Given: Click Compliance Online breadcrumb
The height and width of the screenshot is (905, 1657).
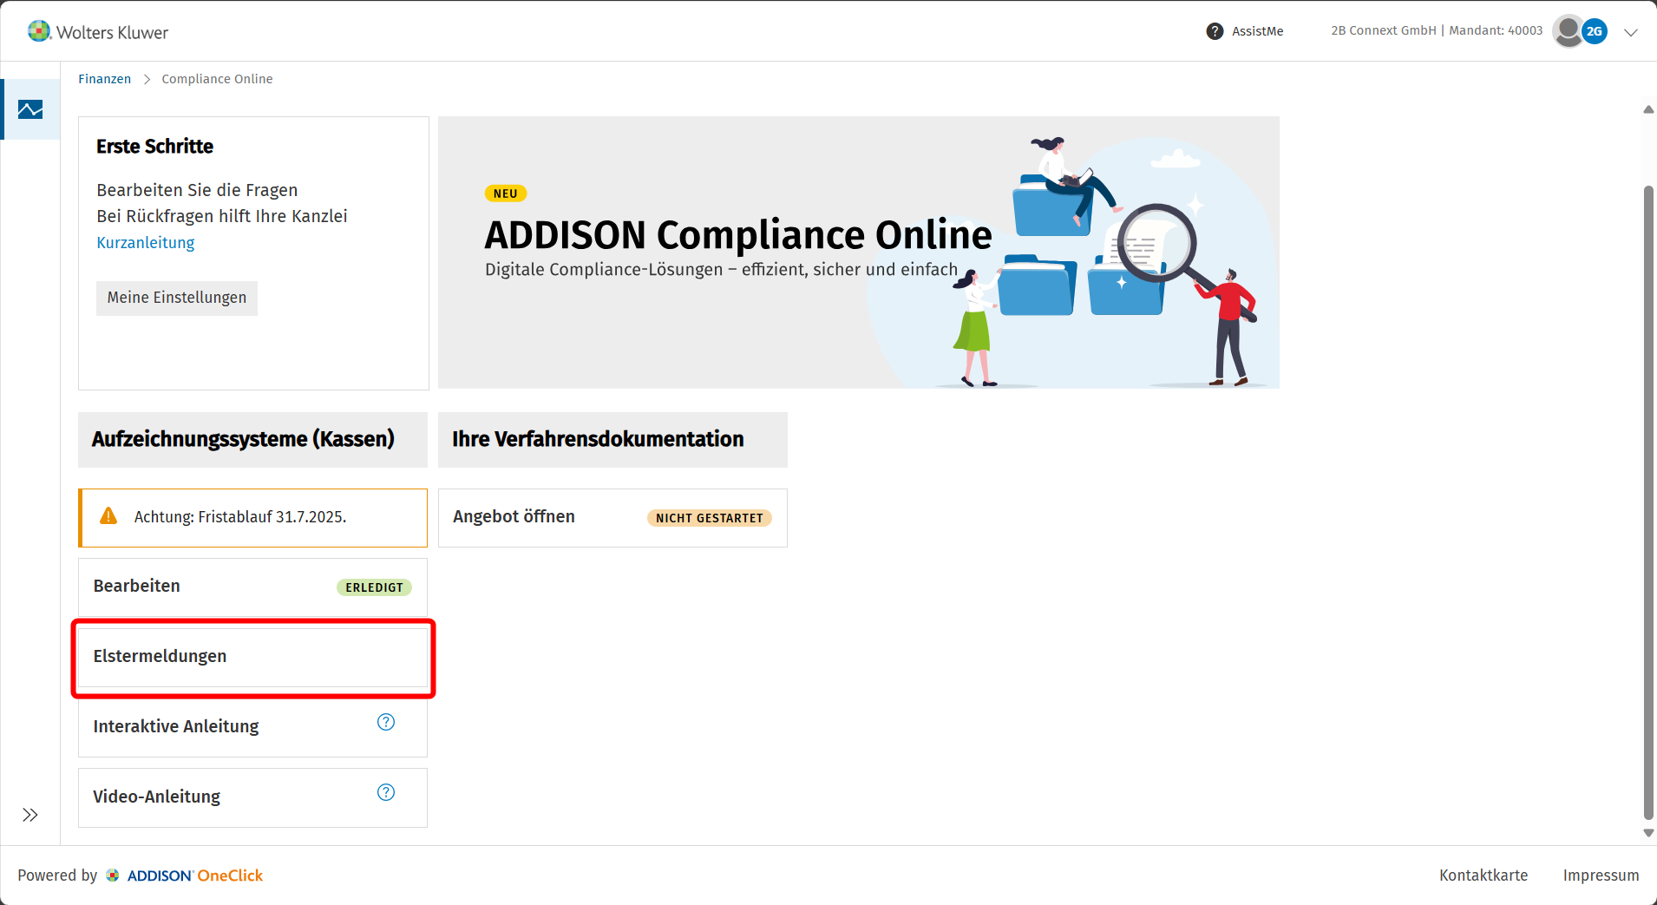Looking at the screenshot, I should (x=217, y=79).
